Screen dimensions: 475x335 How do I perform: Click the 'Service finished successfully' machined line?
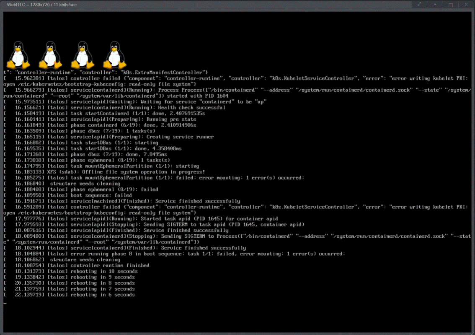[126, 201]
